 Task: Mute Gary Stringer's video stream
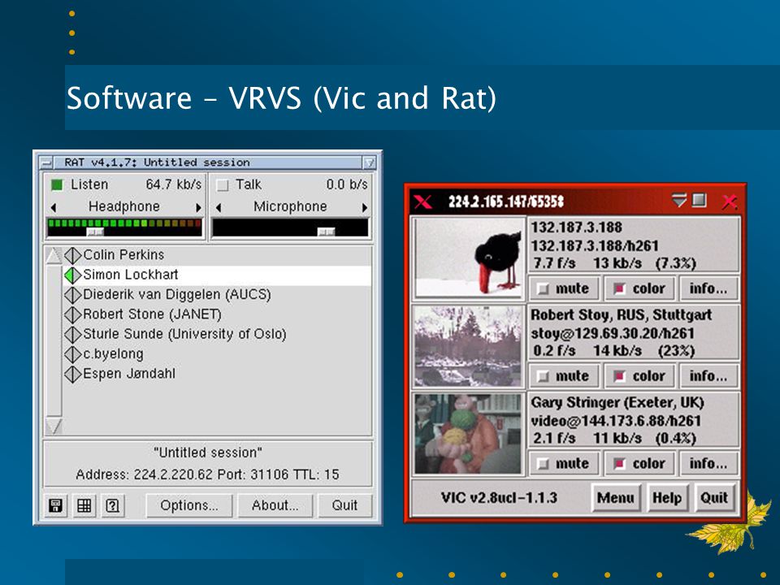click(x=564, y=464)
